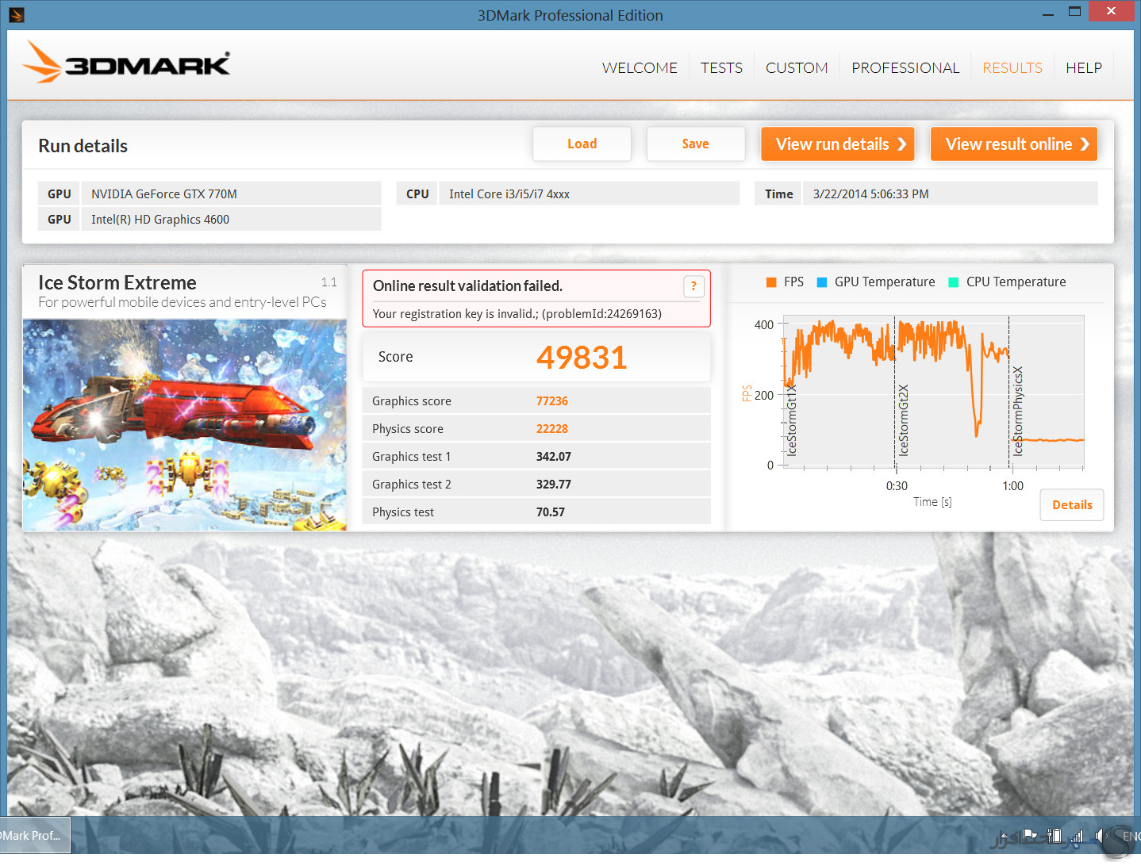
Task: Open the Action Center flag icon
Action: (x=1030, y=836)
